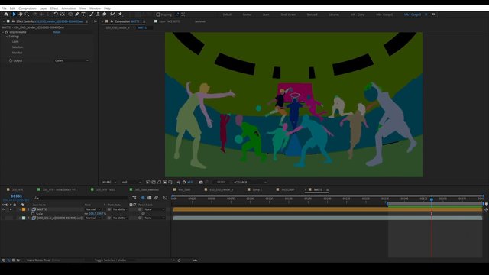Select the Puppet Pin tool

tap(120, 15)
